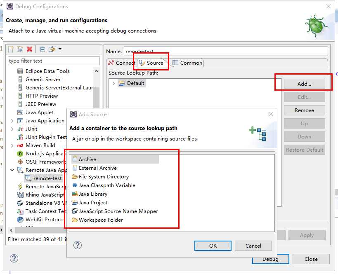Click the Name input field
Image resolution: width=338 pixels, height=274 pixels.
click(226, 51)
